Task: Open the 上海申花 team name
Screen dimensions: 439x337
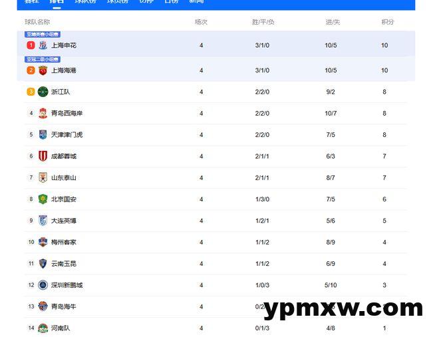Action: pyautogui.click(x=64, y=45)
